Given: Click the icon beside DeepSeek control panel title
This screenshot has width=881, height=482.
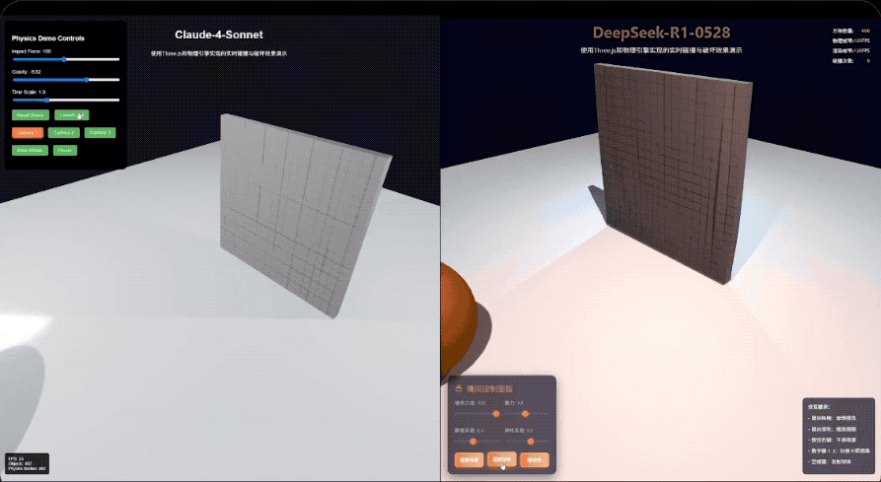Looking at the screenshot, I should tap(459, 388).
